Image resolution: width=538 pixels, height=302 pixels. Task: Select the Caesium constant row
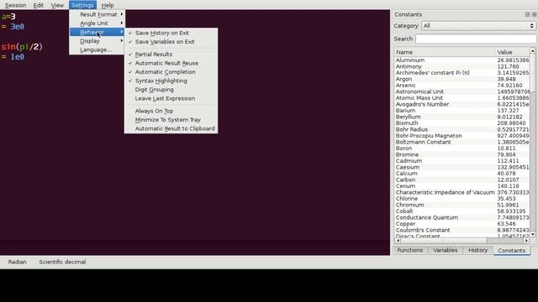pos(462,168)
